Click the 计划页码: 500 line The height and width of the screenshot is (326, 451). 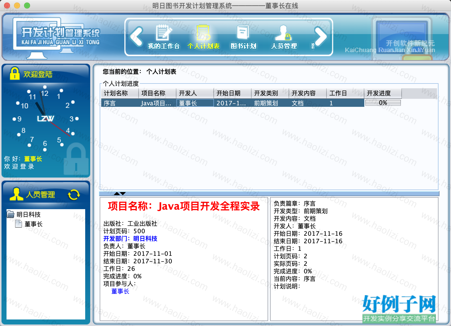(x=124, y=231)
